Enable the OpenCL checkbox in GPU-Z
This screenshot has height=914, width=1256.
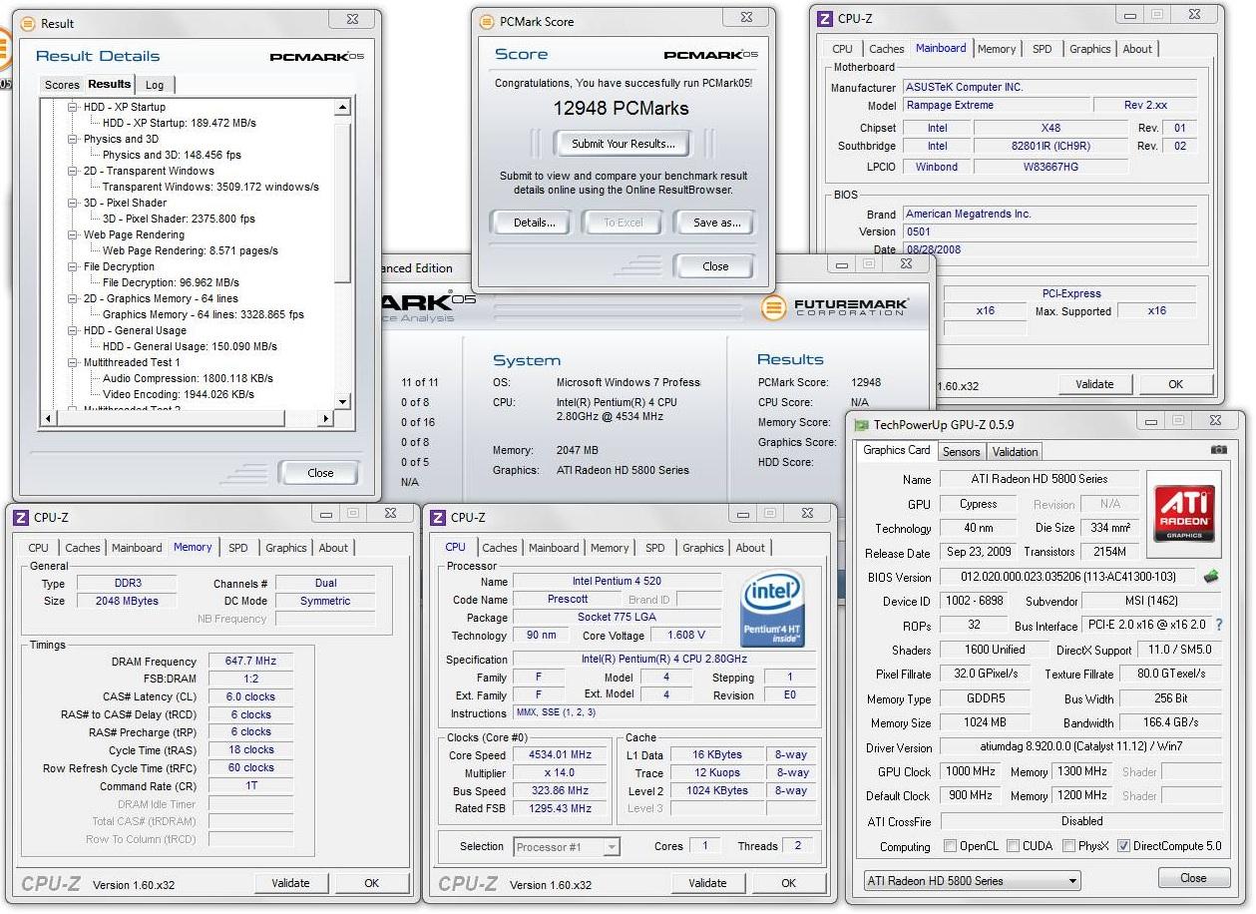tap(950, 846)
